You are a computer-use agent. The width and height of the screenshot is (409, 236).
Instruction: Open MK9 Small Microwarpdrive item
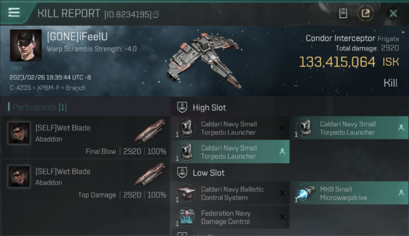[x=349, y=193]
